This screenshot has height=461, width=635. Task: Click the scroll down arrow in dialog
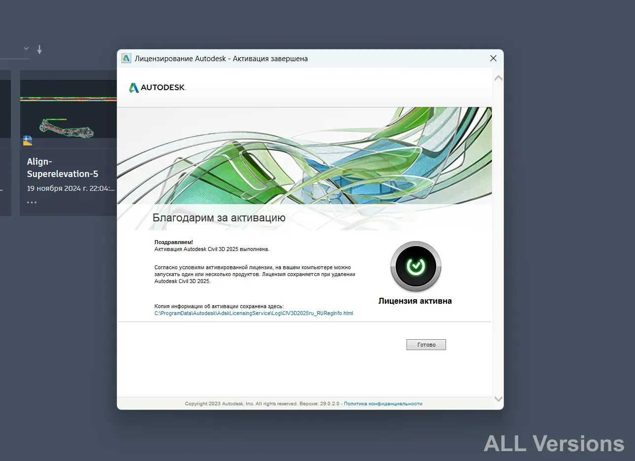498,398
